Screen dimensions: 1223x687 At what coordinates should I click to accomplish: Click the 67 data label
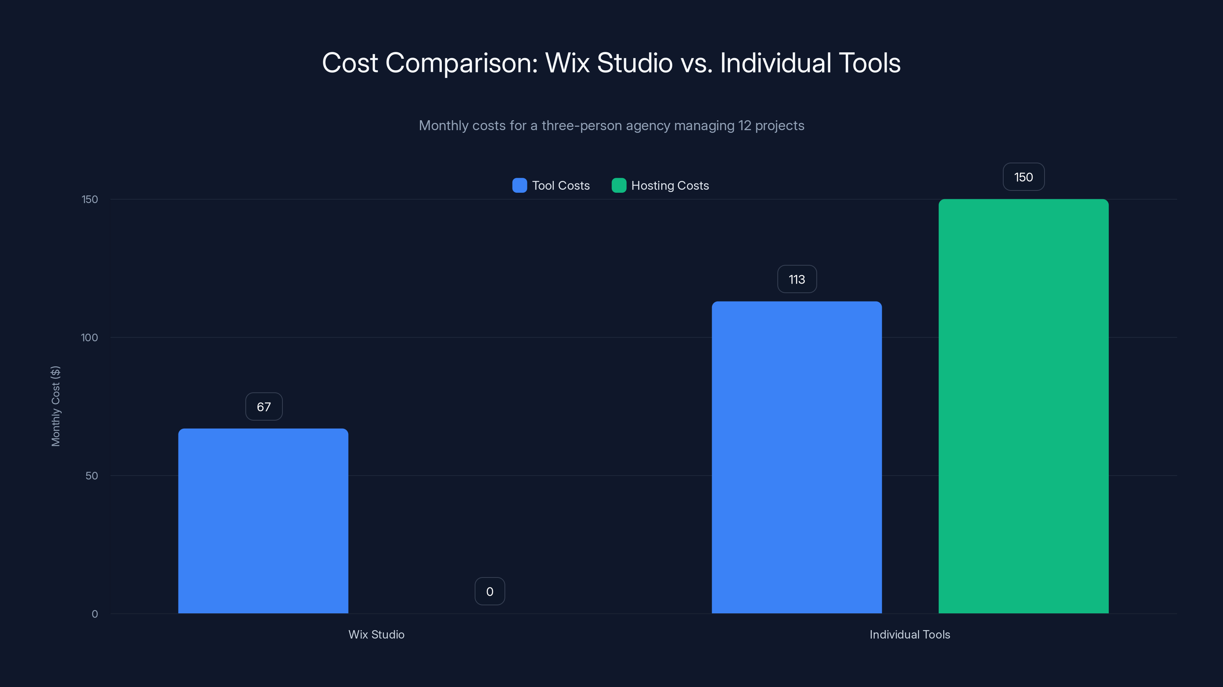tap(264, 406)
